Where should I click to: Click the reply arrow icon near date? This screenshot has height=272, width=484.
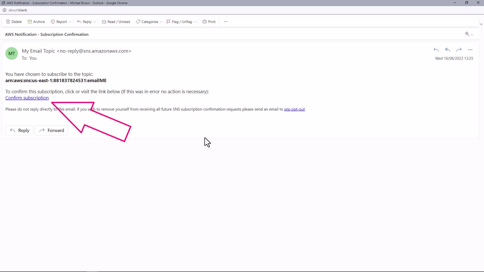(x=436, y=50)
